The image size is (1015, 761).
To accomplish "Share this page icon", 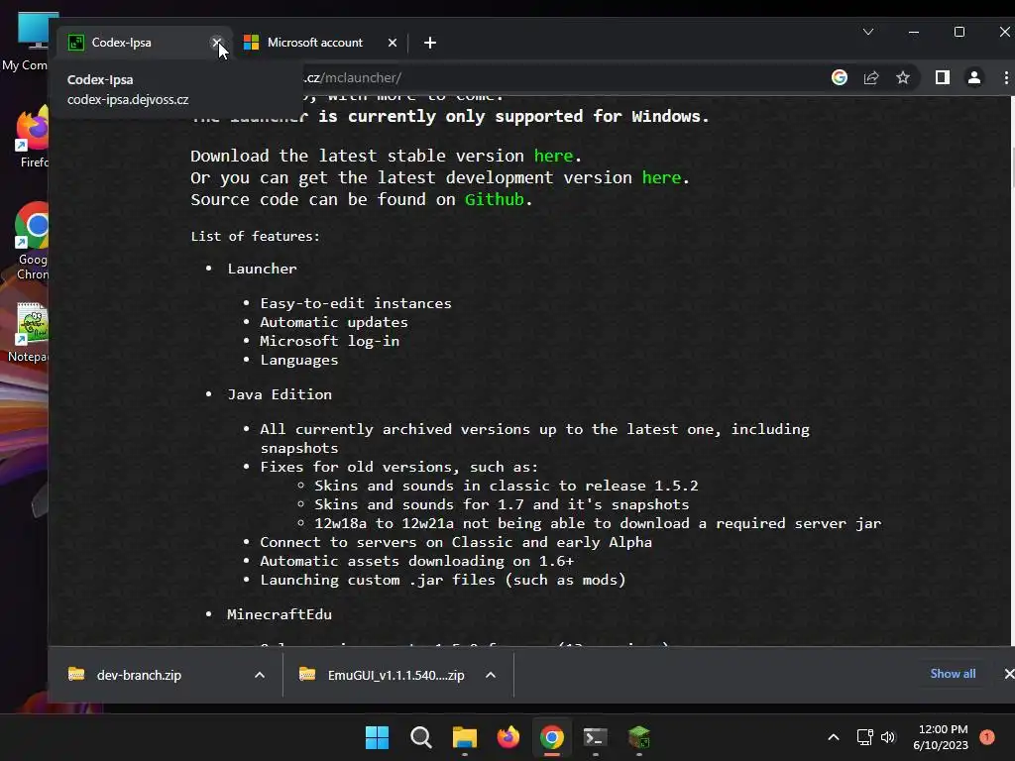I will coord(871,77).
